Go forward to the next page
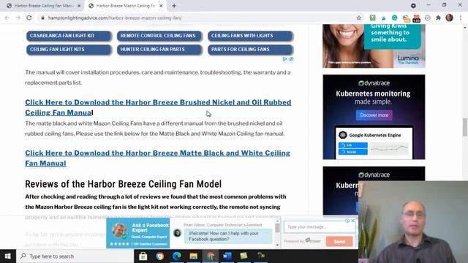The width and height of the screenshot is (468, 263). [x=18, y=18]
